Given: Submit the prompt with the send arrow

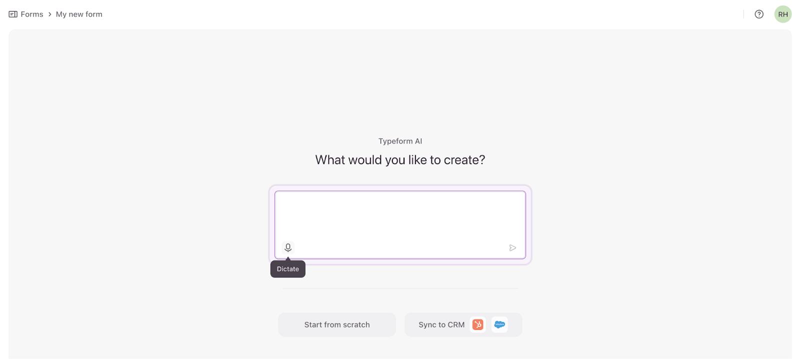Looking at the screenshot, I should pos(512,247).
